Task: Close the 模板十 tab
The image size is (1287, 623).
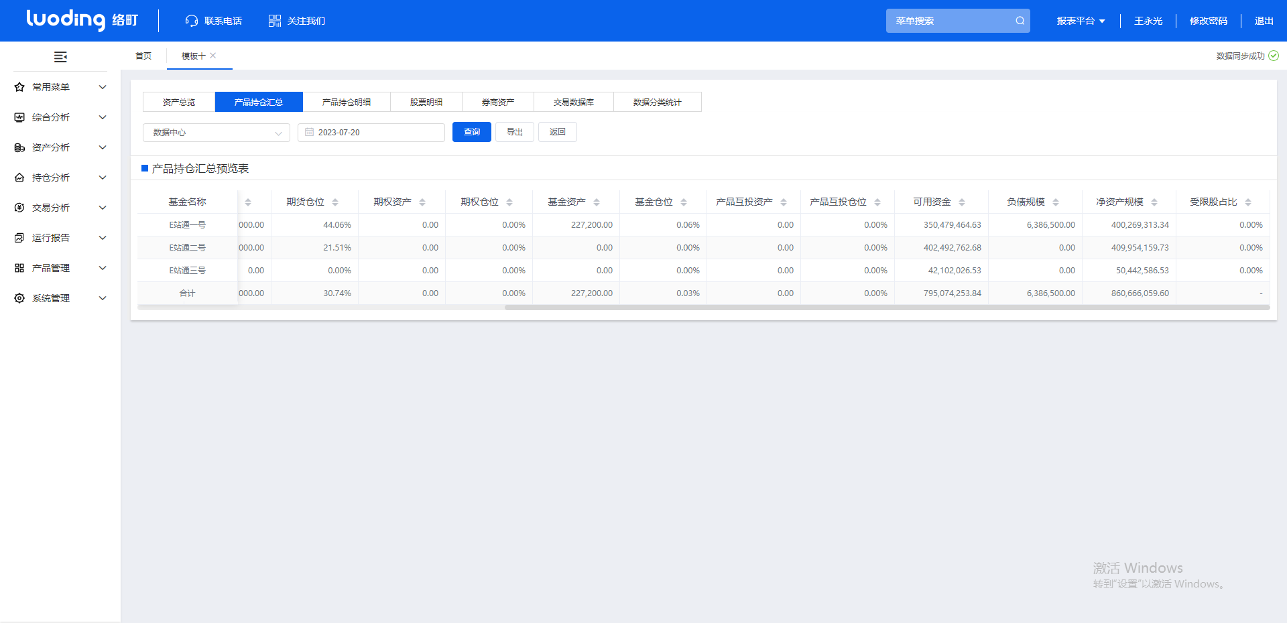Action: click(x=212, y=56)
